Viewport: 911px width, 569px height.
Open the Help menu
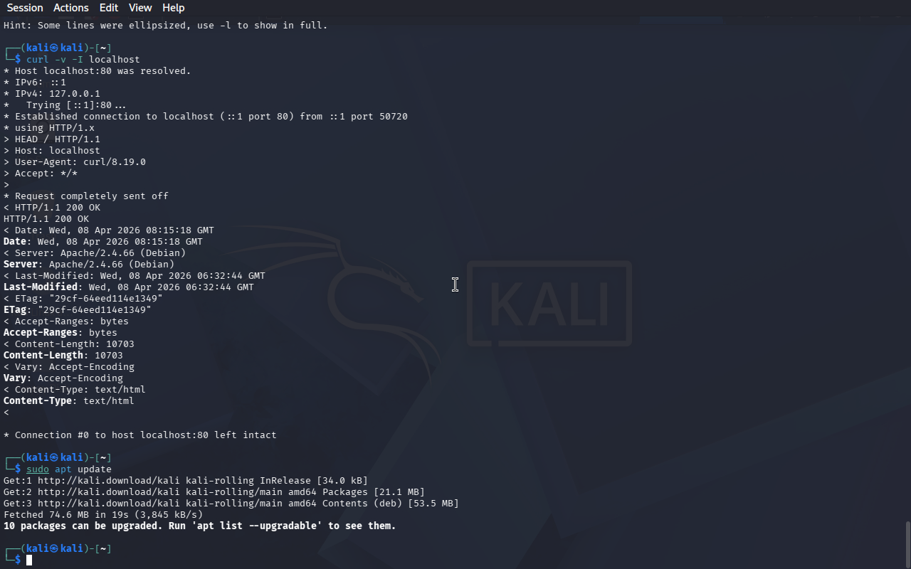click(174, 8)
